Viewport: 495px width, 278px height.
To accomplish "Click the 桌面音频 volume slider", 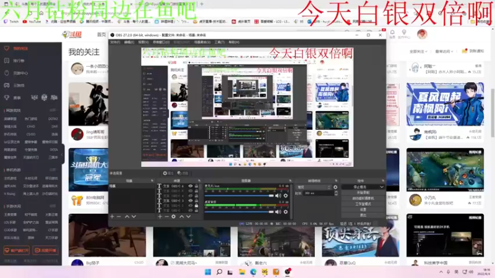I will point(239,212).
